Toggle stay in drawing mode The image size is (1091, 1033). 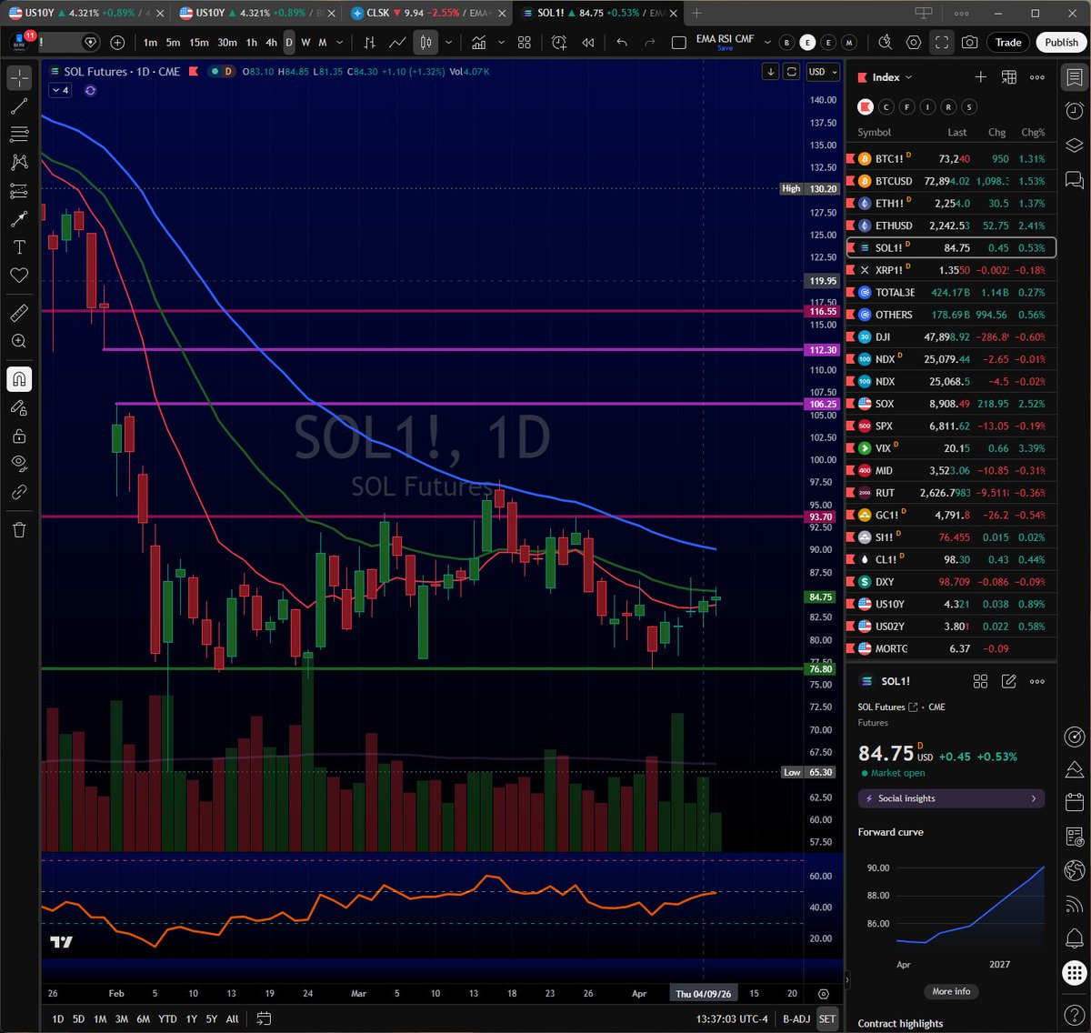pyautogui.click(x=19, y=407)
